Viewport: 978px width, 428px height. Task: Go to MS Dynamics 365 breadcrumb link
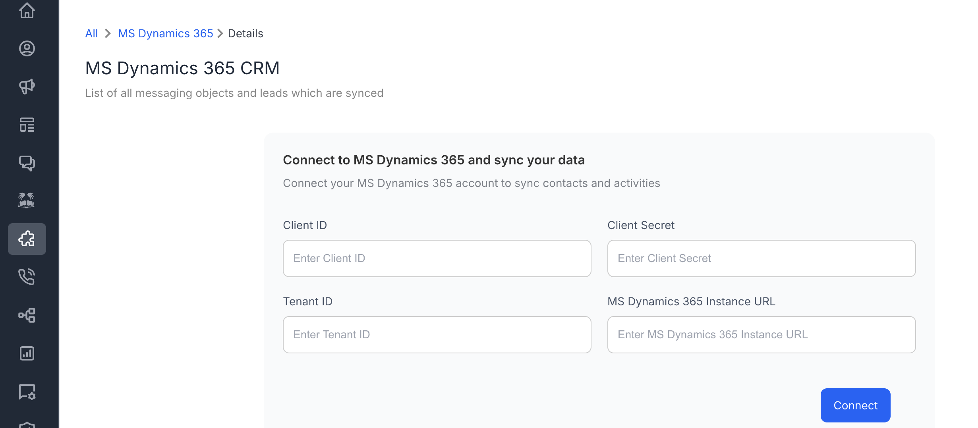click(x=166, y=33)
